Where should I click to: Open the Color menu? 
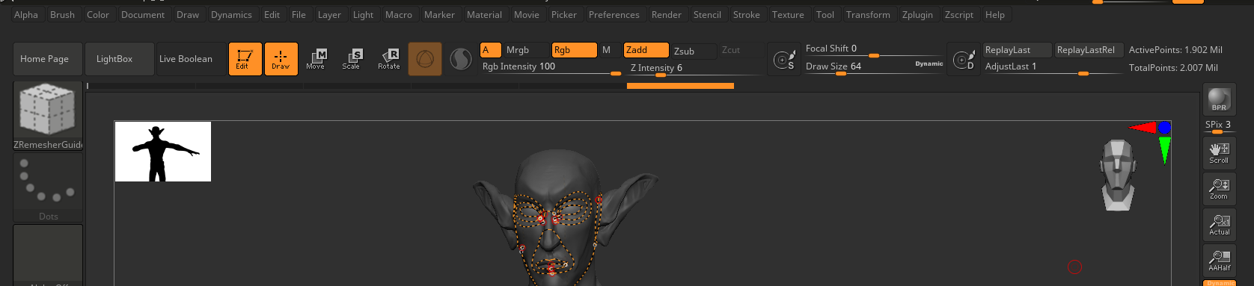tap(98, 14)
